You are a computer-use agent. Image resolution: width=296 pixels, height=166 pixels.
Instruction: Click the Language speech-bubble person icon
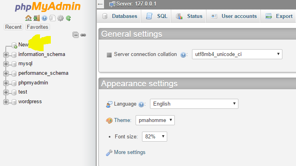pos(109,104)
